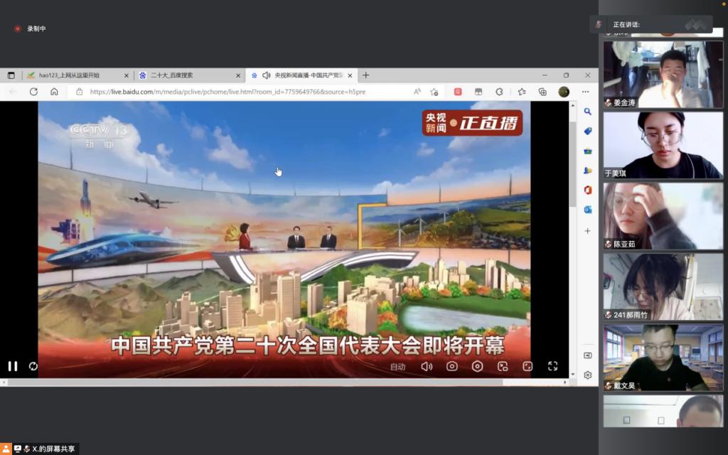The height and width of the screenshot is (455, 728).
Task: Click the video refresh/reload icon
Action: point(33,366)
